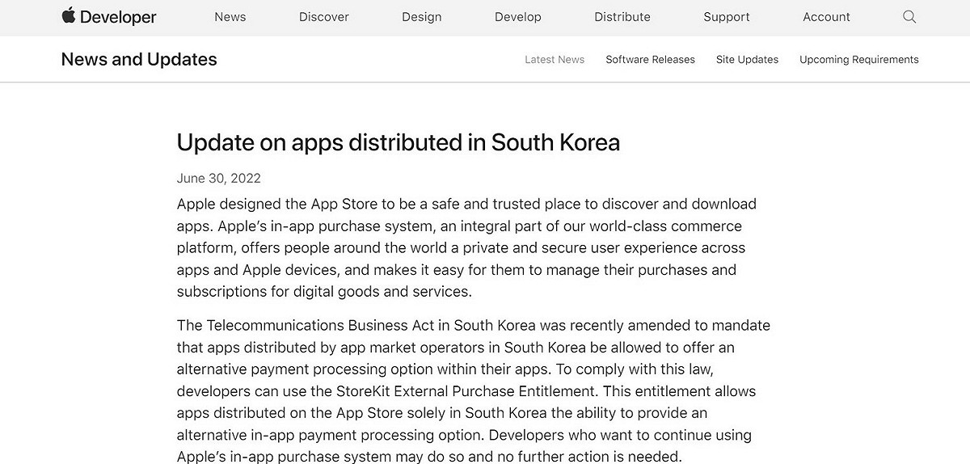Click the date June 30, 2022
The height and width of the screenshot is (464, 970).
click(x=219, y=179)
